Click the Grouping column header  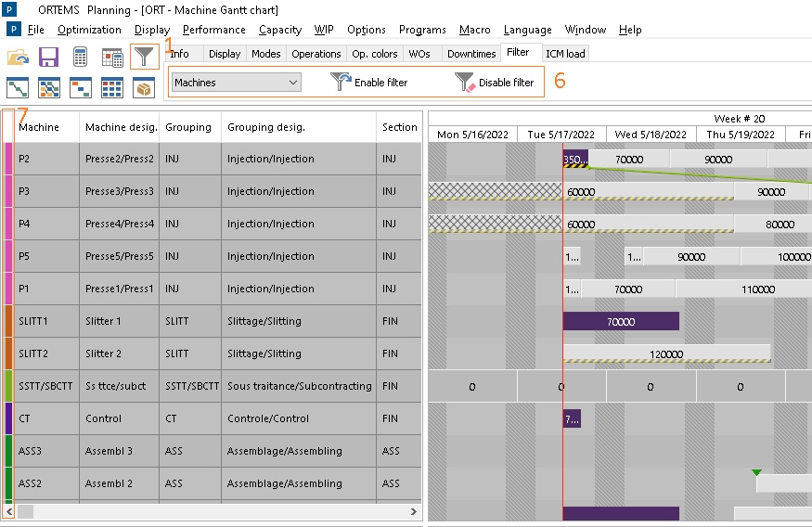click(190, 127)
